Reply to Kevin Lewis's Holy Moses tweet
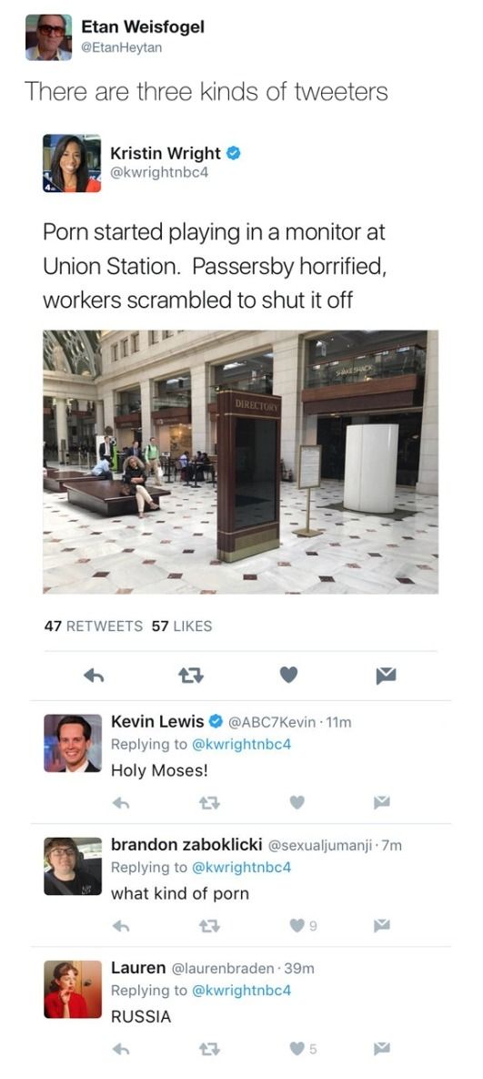The image size is (483, 1079). [x=121, y=802]
